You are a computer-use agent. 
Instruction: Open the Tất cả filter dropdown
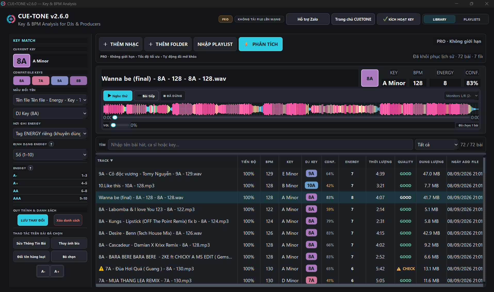437,145
